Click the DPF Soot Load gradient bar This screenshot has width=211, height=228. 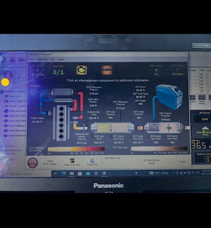tap(159, 149)
